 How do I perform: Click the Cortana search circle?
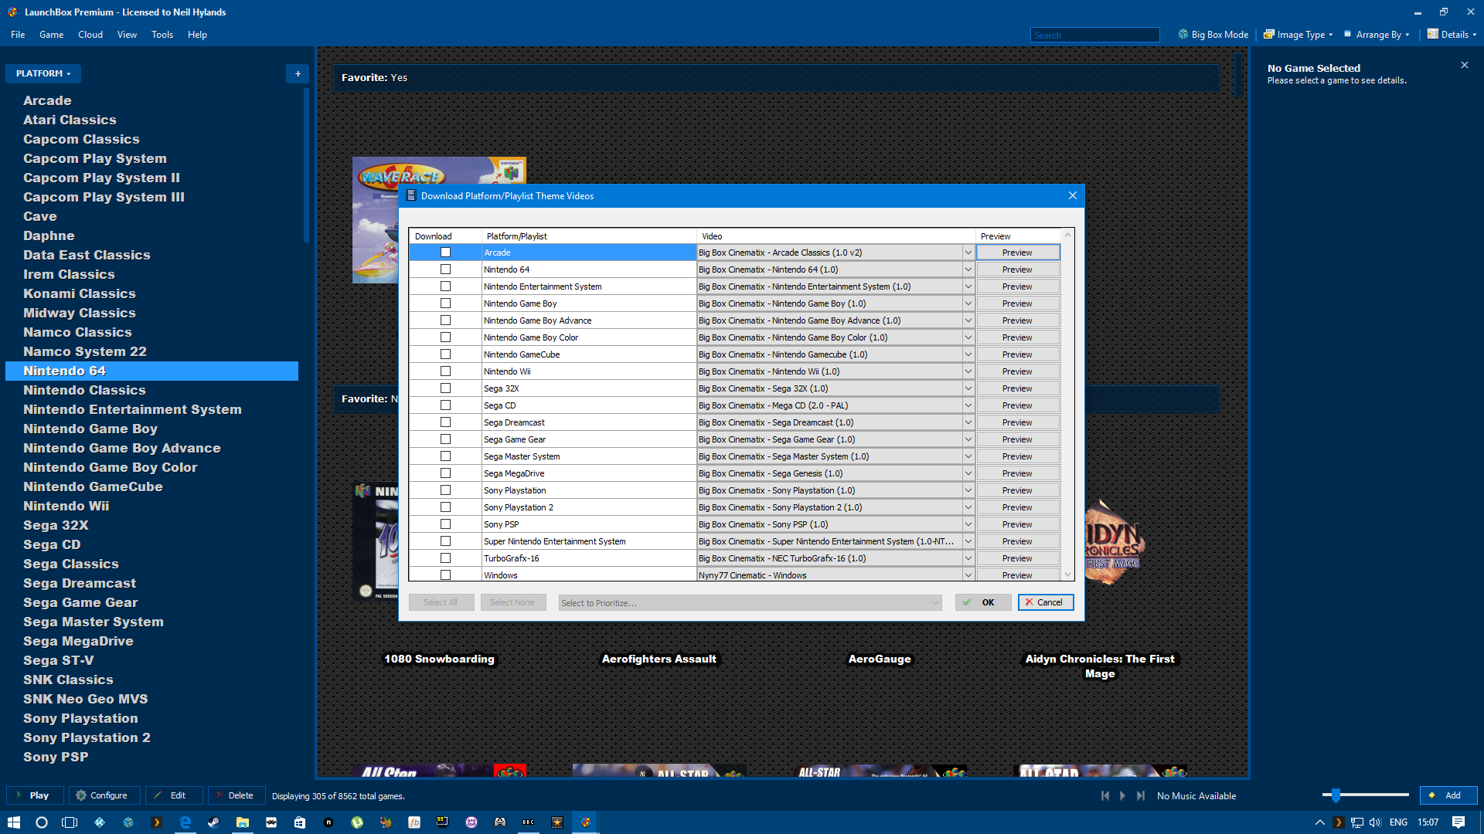click(42, 822)
